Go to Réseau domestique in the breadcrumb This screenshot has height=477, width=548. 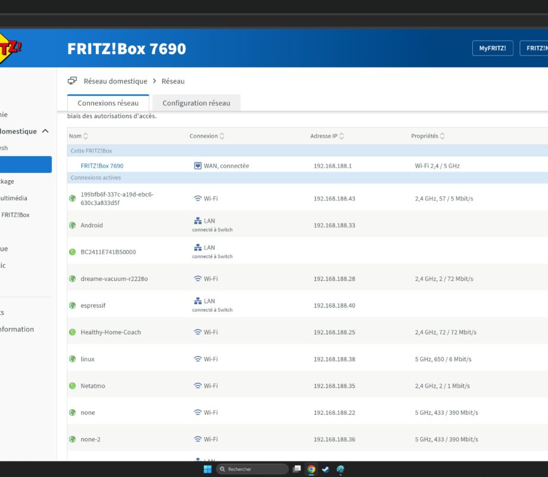point(116,81)
